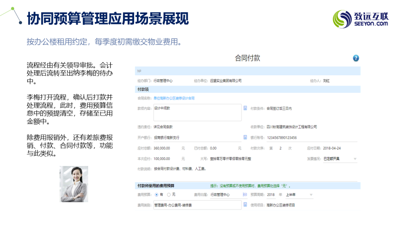Click the selector icon beside 费用归属 field
The width and height of the screenshot is (403, 226).
(245, 194)
